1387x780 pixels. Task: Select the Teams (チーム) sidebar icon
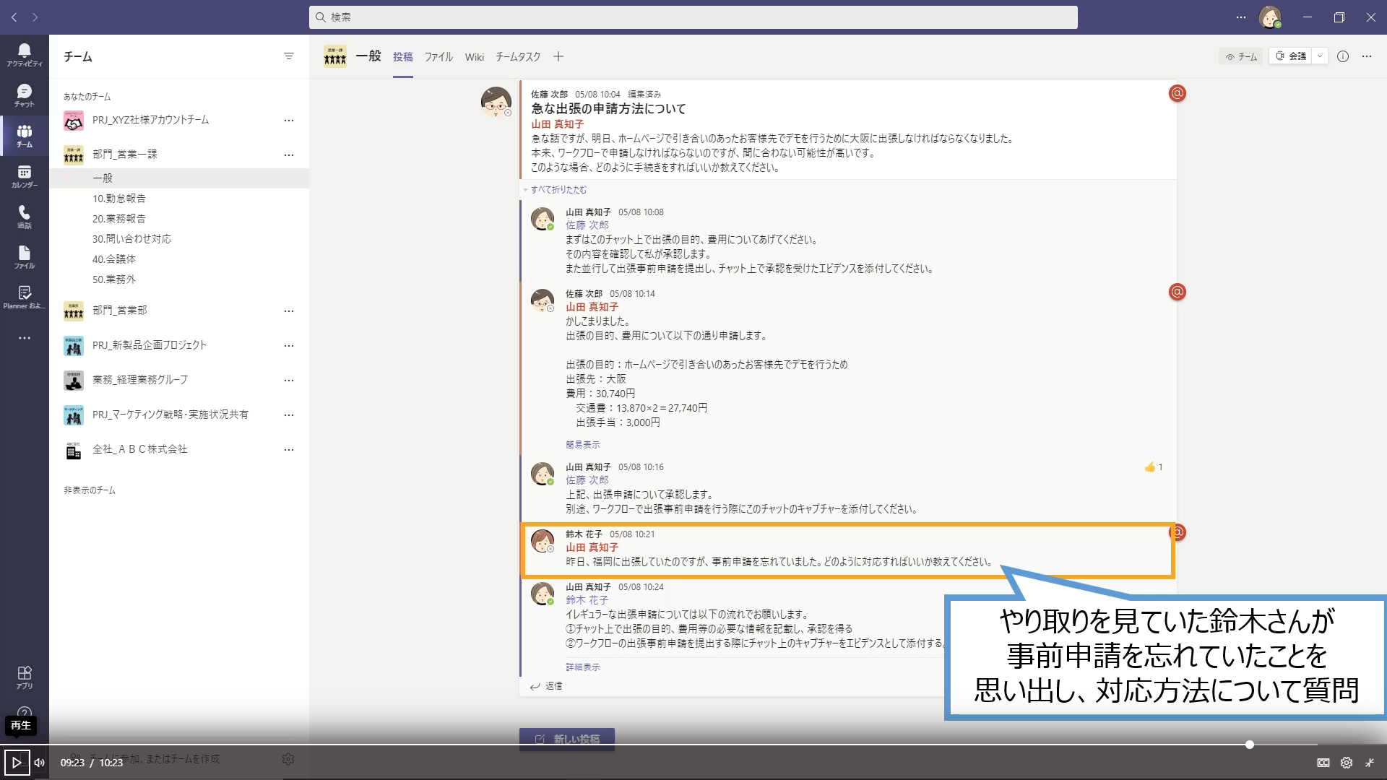(25, 136)
